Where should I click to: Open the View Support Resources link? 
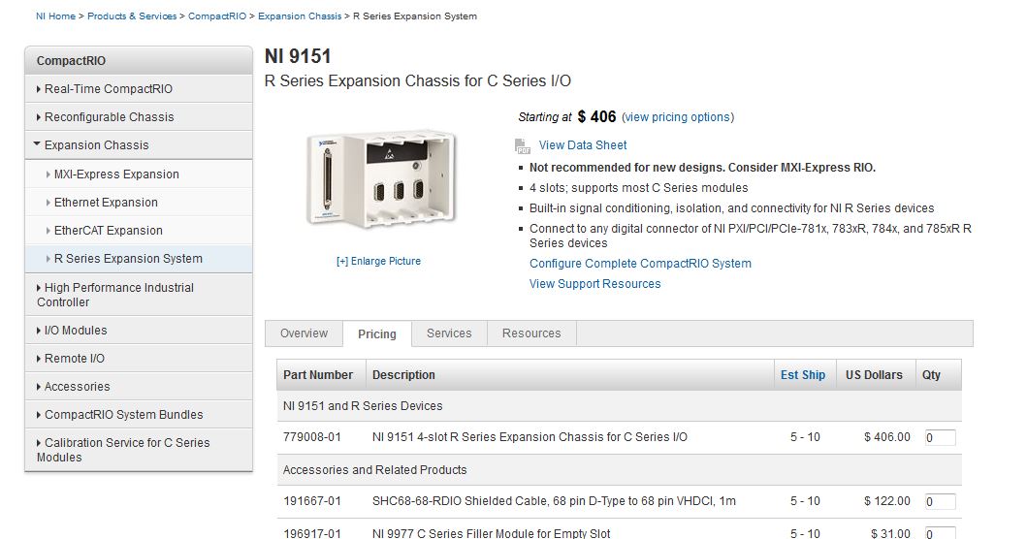594,284
